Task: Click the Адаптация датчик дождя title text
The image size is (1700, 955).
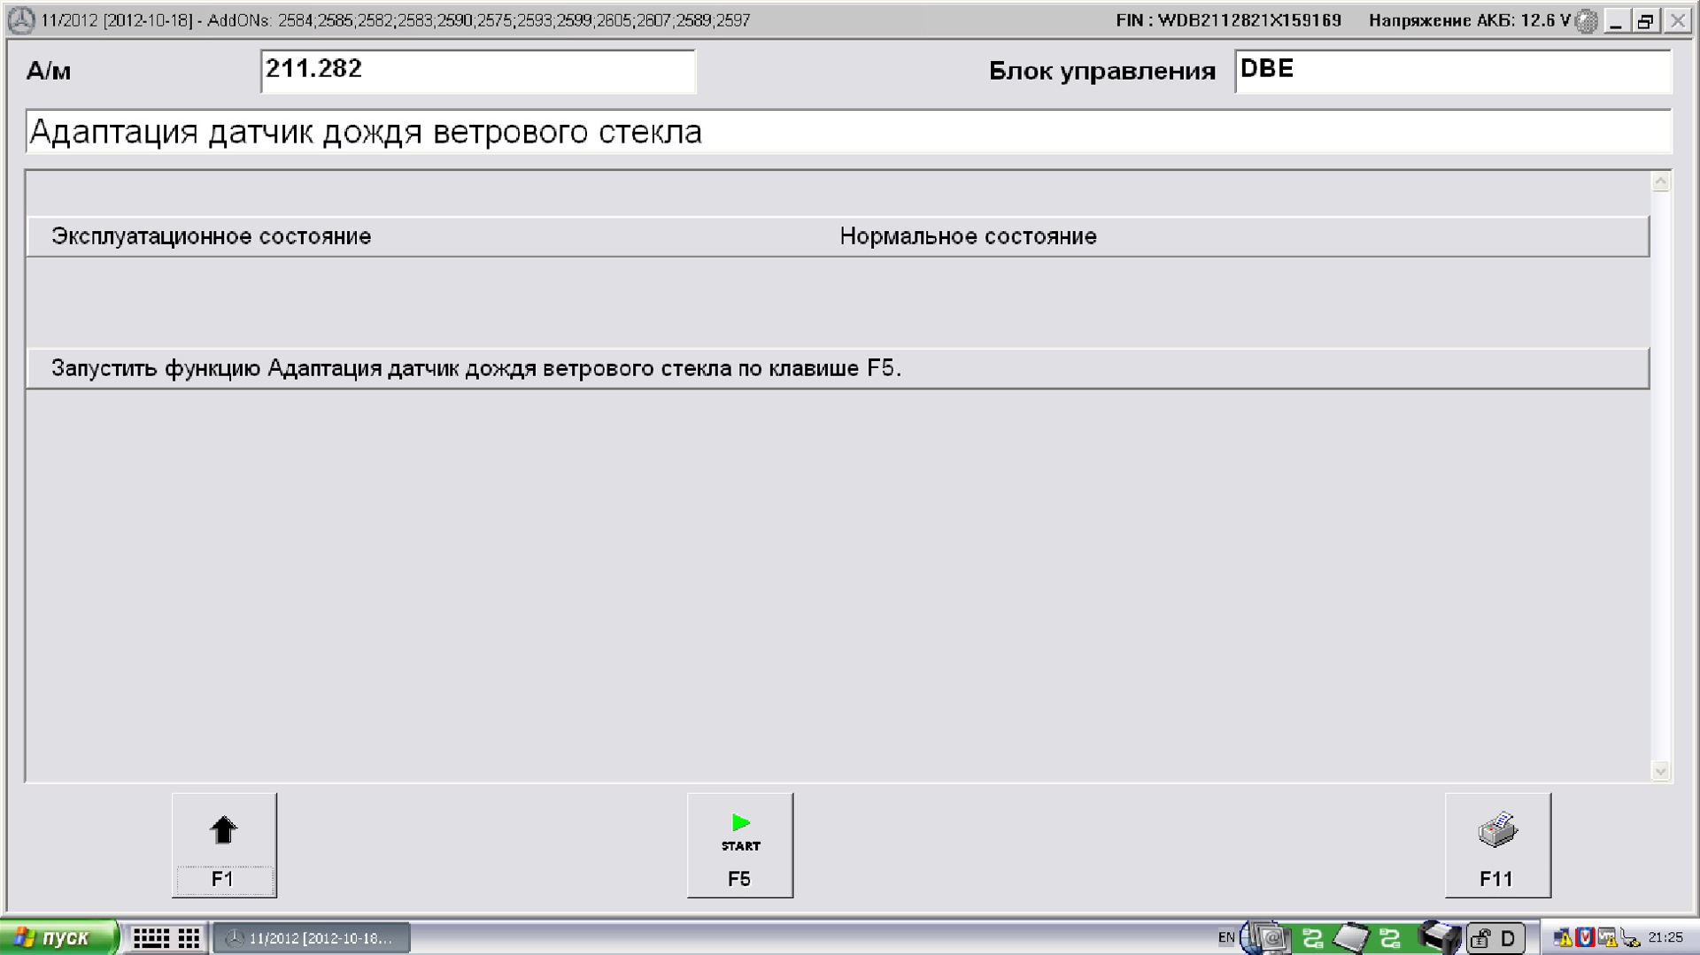Action: (366, 132)
